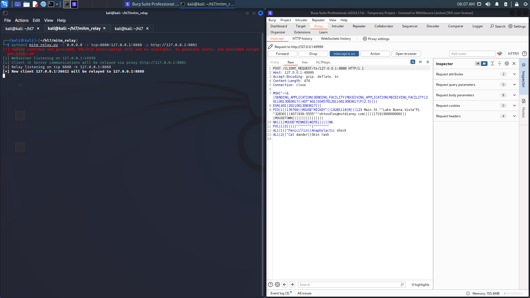The height and width of the screenshot is (298, 530).
Task: Open the Action dropdown
Action: pyautogui.click(x=375, y=54)
